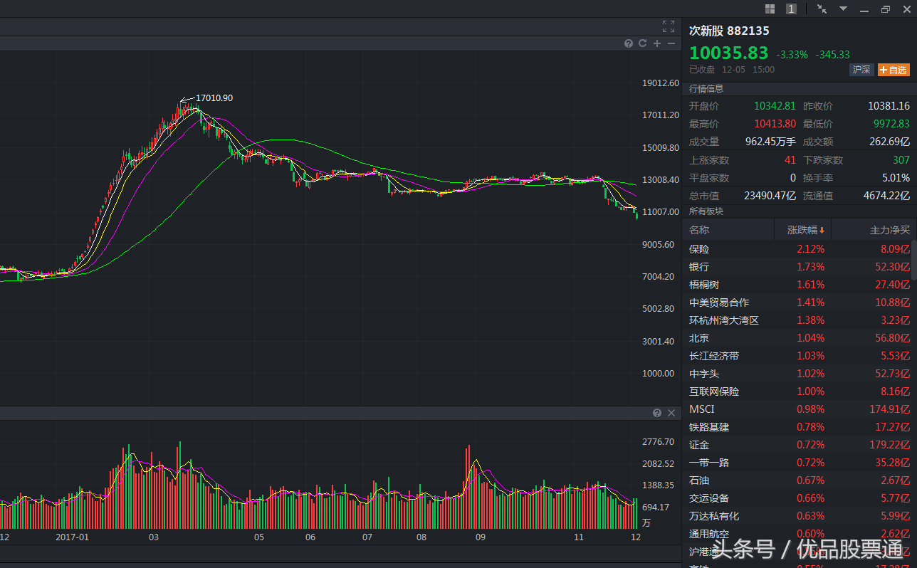Viewport: 917px width, 568px height.
Task: Open help for the volume panel
Action: click(x=657, y=414)
